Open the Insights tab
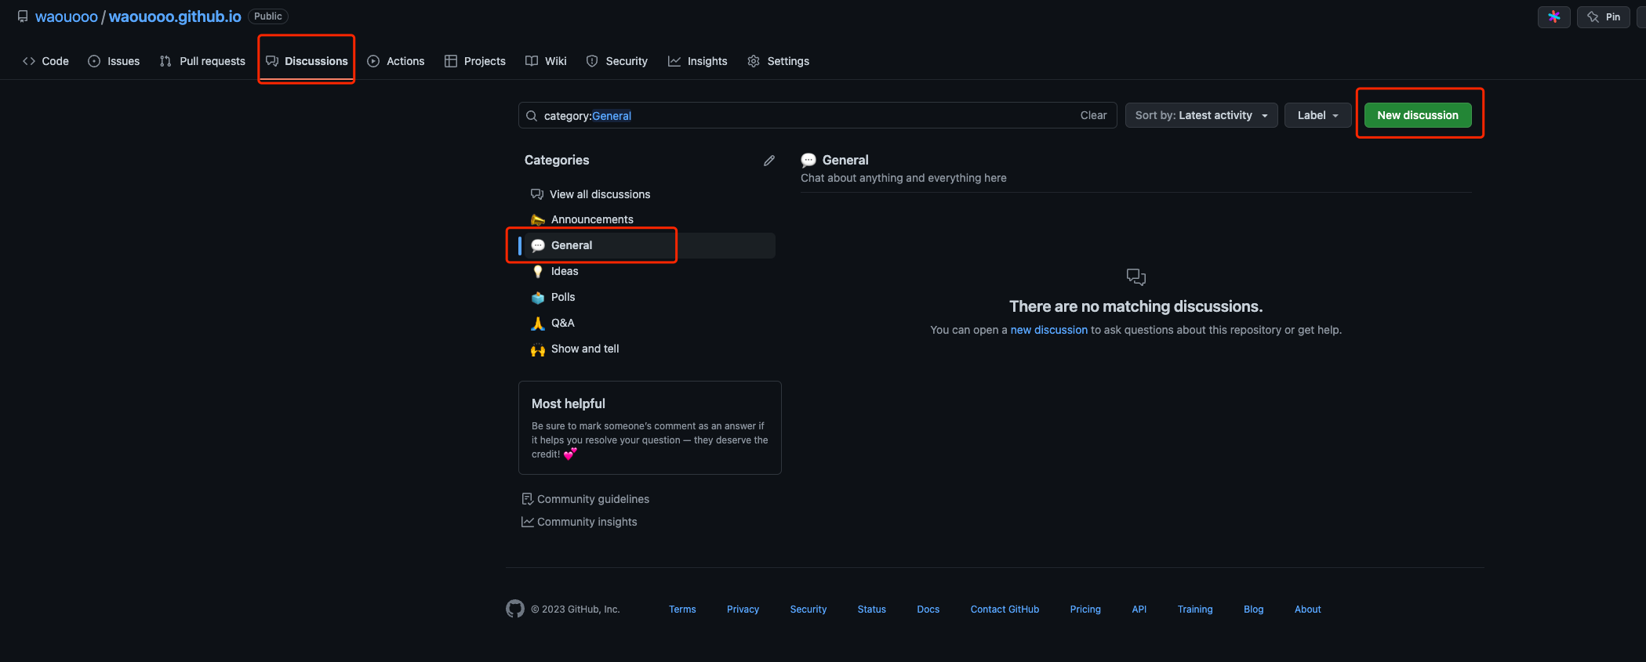The height and width of the screenshot is (662, 1646). click(698, 61)
